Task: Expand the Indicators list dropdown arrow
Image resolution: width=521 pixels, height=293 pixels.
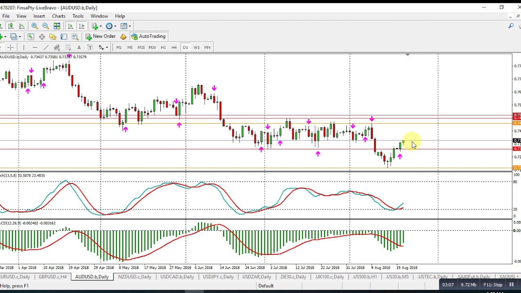Action: [x=101, y=26]
